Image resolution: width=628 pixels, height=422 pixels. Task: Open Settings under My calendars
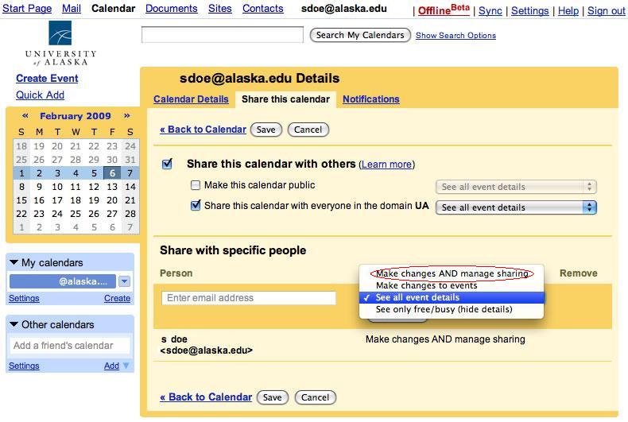pyautogui.click(x=24, y=298)
